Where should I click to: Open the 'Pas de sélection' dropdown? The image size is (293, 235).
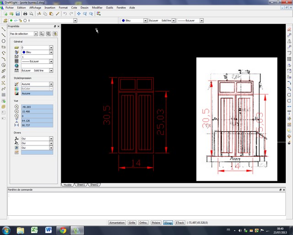pyautogui.click(x=35, y=34)
